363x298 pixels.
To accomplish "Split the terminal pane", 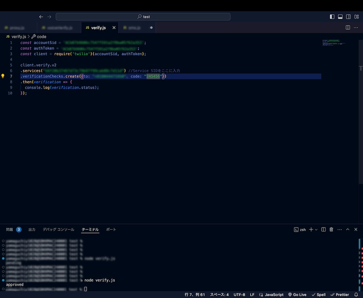I will [323, 230].
